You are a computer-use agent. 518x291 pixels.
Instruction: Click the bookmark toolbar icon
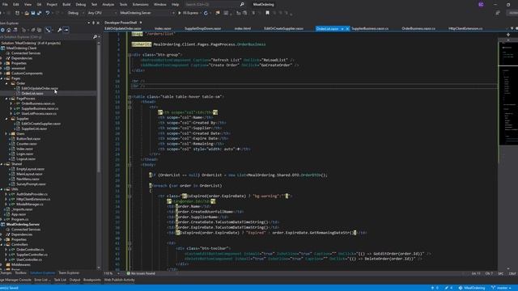[x=267, y=13]
